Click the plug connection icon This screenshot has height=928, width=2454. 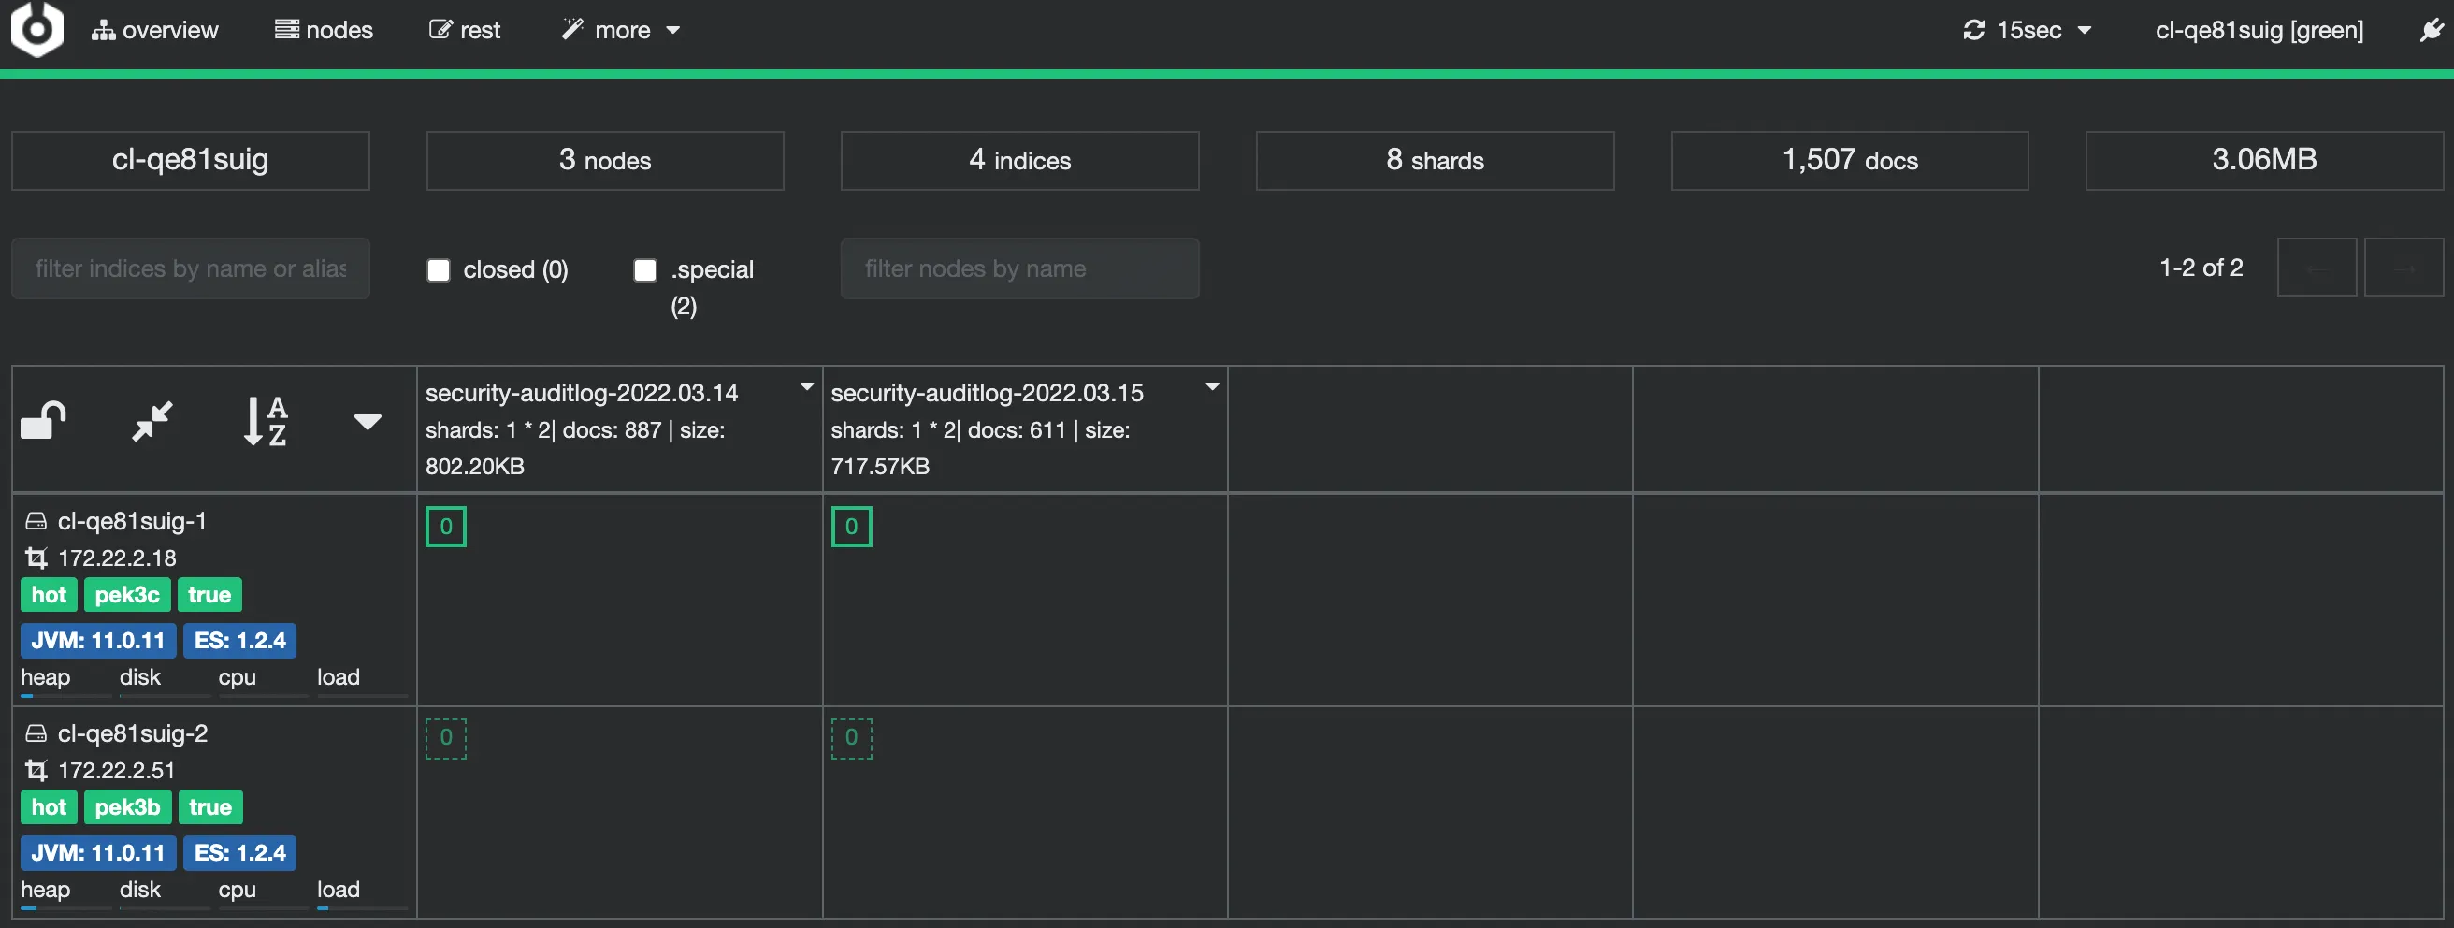click(x=2431, y=31)
